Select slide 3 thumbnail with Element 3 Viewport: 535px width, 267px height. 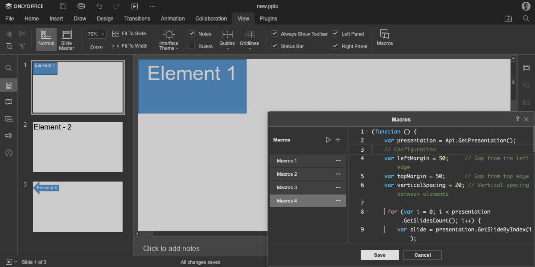tap(78, 206)
